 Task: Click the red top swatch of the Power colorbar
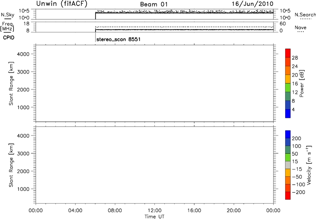coord(288,53)
